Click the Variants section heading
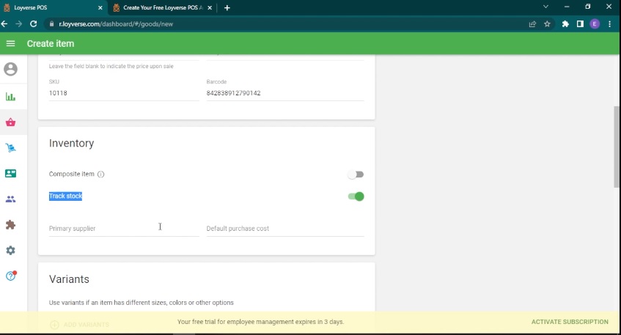 coord(69,279)
